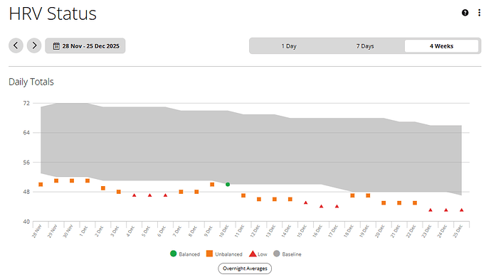Select the orange data point for 9 Dec
The image size is (491, 277).
coord(212,185)
